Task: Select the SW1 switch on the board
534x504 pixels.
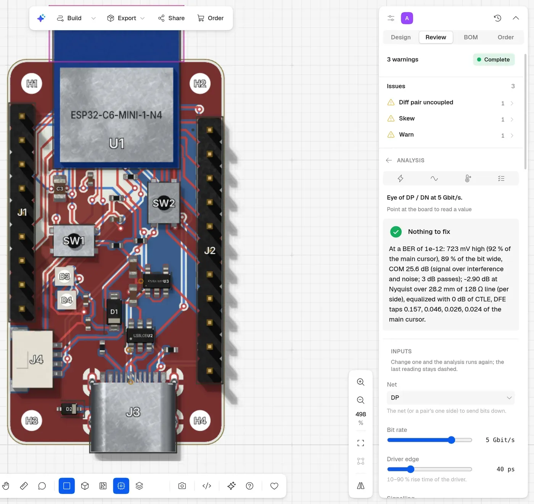Action: (74, 241)
